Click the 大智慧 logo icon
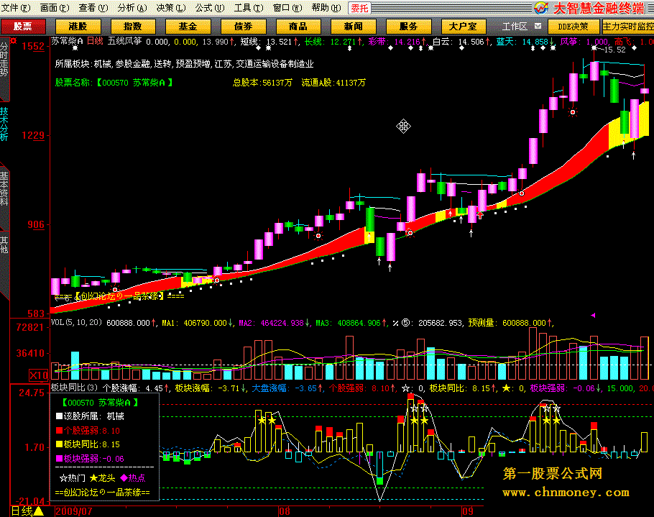Image resolution: width=654 pixels, height=517 pixels. 541,7
